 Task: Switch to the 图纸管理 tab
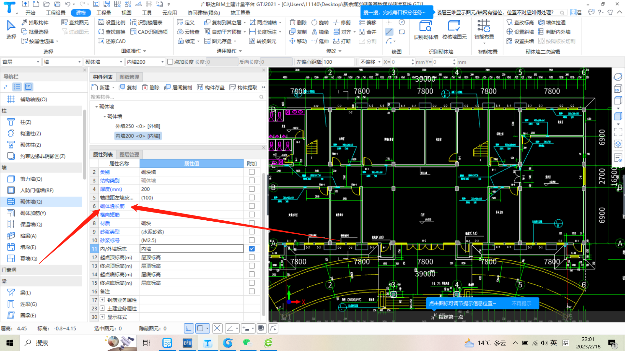(129, 77)
